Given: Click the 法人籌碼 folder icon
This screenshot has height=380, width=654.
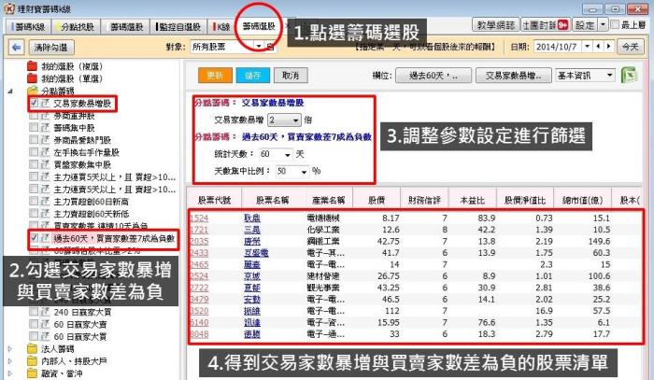Looking at the screenshot, I should 32,348.
